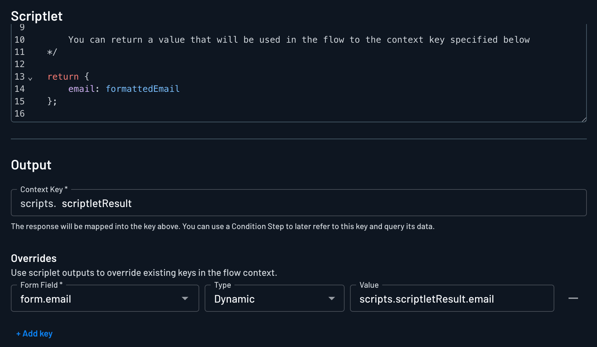
Task: Open the Type dropdown set to Dynamic
Action: pyautogui.click(x=274, y=299)
